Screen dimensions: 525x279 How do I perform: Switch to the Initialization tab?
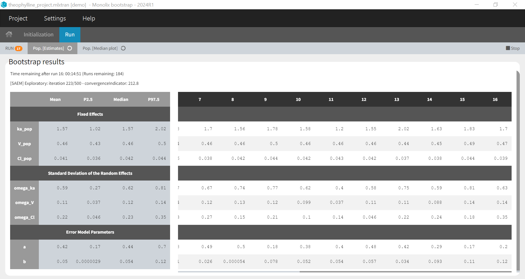click(39, 34)
